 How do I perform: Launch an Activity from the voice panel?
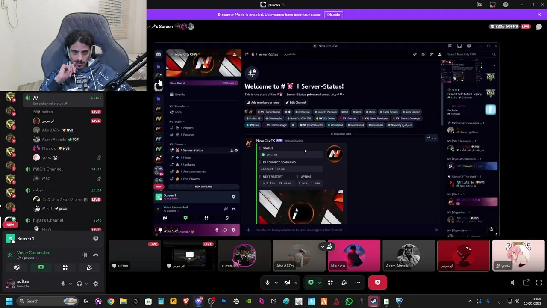[65, 267]
